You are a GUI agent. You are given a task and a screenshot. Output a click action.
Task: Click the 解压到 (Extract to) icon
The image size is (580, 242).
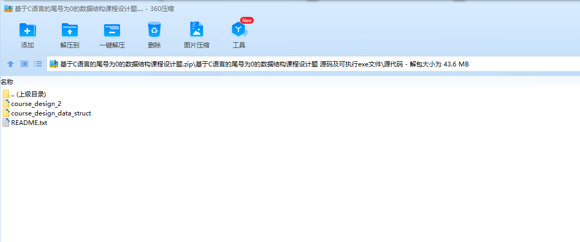coord(70,30)
